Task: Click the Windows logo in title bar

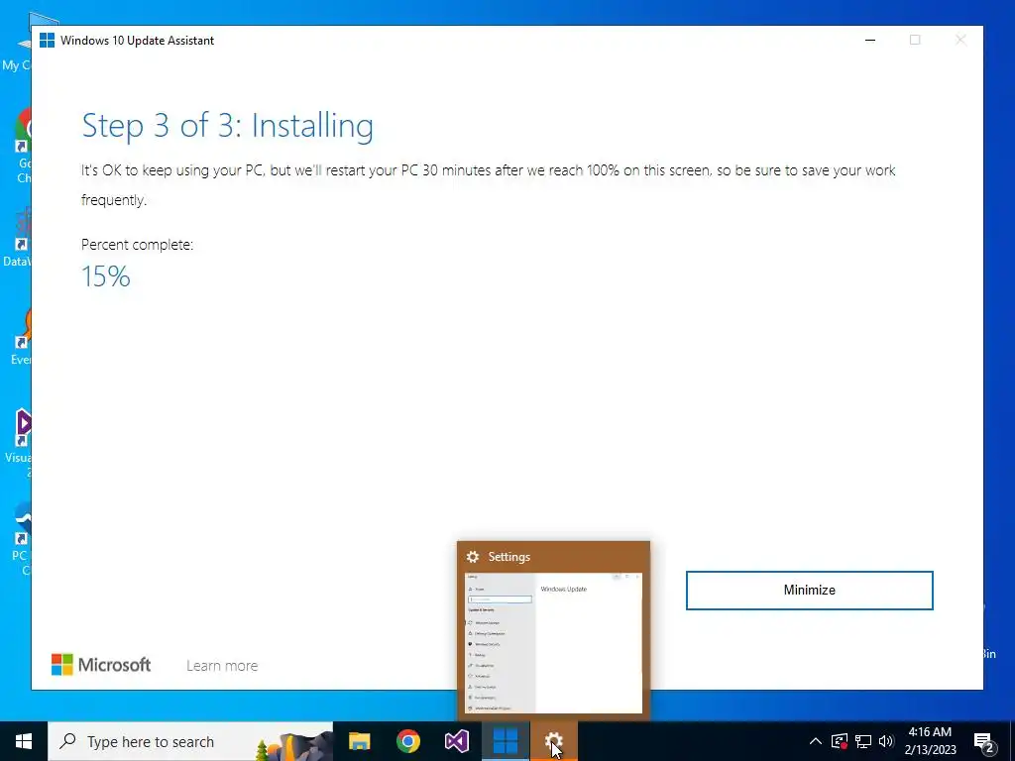Action: pos(48,40)
